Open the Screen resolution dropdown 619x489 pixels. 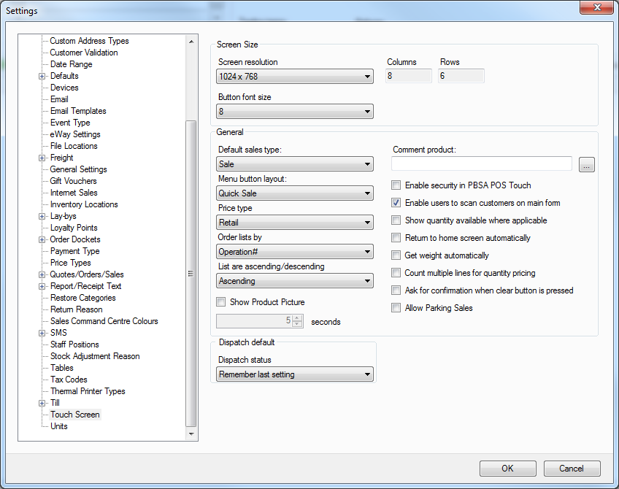295,77
